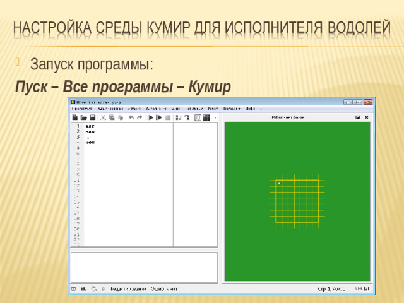Click the dark grid window toolbar icon
Screen dimensions: 404x303
click(206, 117)
